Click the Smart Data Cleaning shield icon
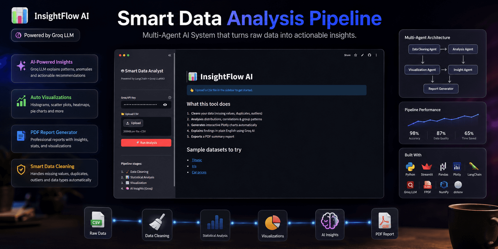Image resolution: width=498 pixels, height=249 pixels. pos(21,170)
